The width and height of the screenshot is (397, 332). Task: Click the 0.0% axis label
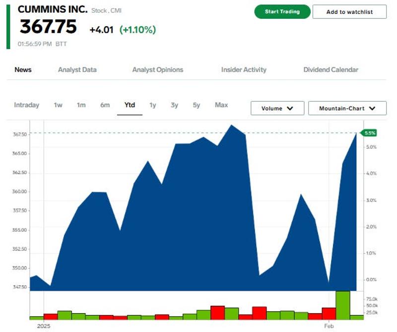pyautogui.click(x=371, y=279)
